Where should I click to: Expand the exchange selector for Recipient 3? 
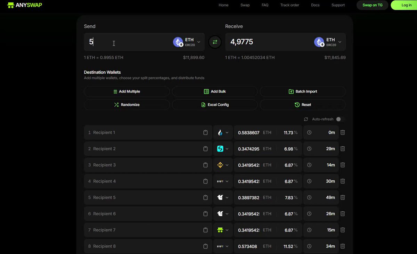(x=223, y=165)
